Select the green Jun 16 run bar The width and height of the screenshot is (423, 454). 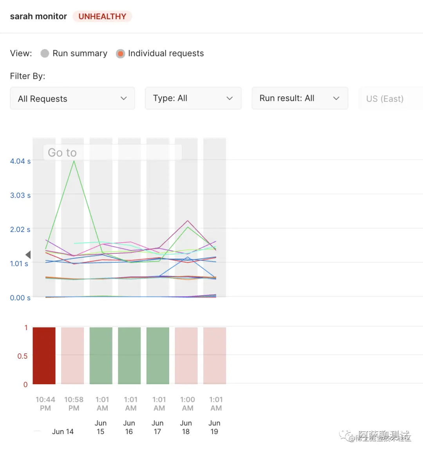point(129,356)
